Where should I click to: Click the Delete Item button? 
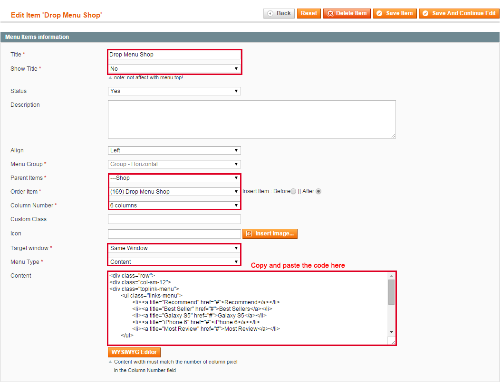(347, 13)
